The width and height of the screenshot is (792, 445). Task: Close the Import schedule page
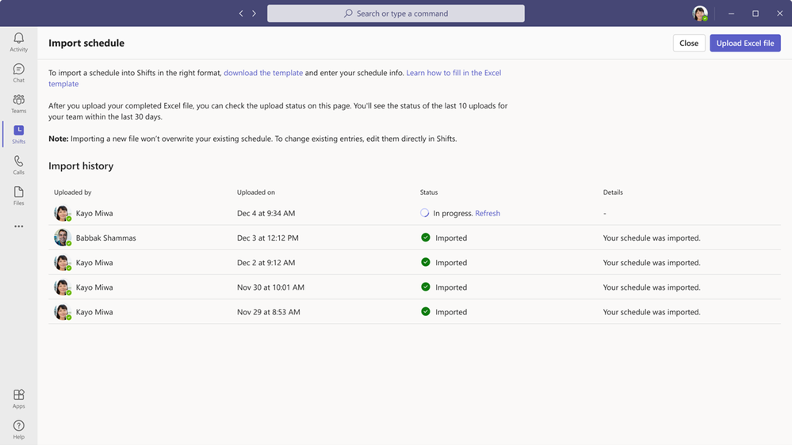[688, 43]
